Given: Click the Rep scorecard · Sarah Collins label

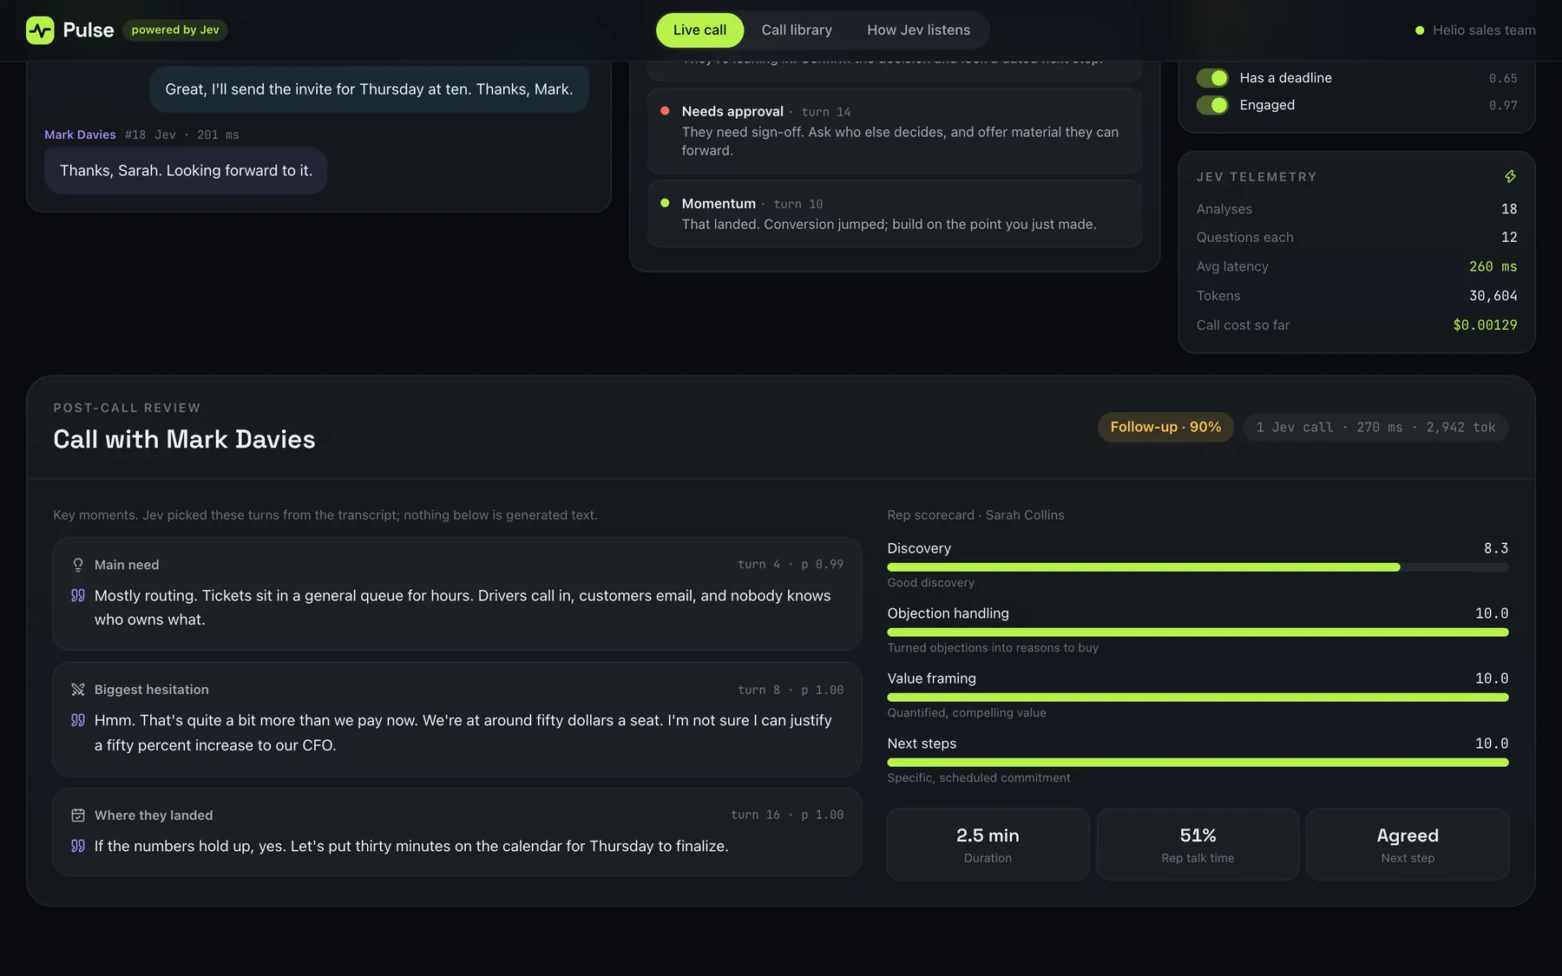Looking at the screenshot, I should [x=975, y=515].
